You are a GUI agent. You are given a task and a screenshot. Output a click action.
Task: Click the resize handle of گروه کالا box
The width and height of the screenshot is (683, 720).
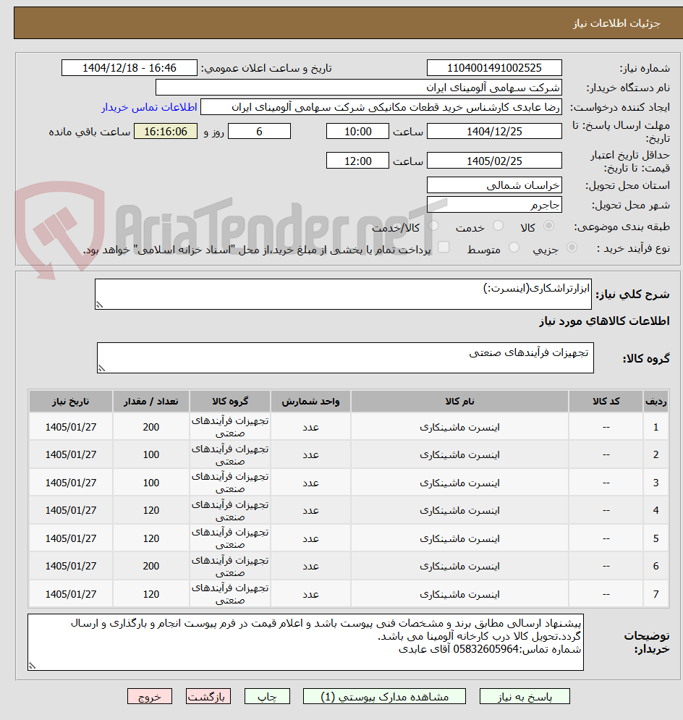pyautogui.click(x=101, y=368)
